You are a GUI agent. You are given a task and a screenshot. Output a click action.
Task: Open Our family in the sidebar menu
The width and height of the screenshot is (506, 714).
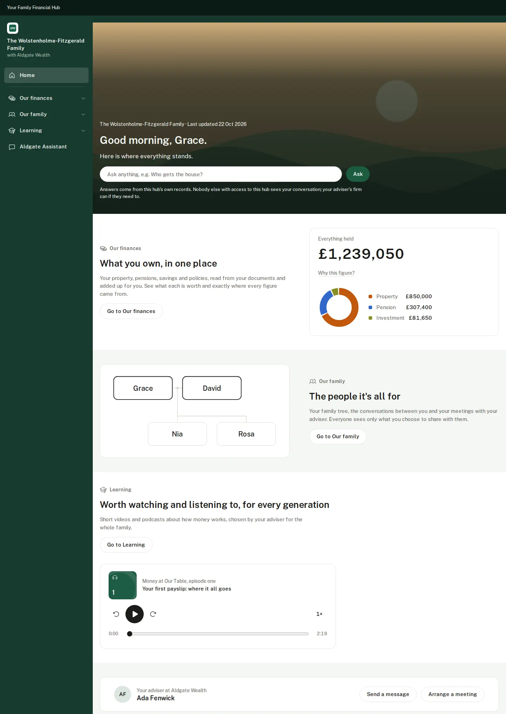pos(46,114)
